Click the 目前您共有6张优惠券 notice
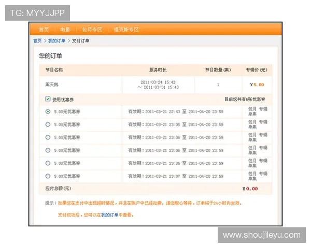This screenshot has height=248, width=311. tap(245, 99)
